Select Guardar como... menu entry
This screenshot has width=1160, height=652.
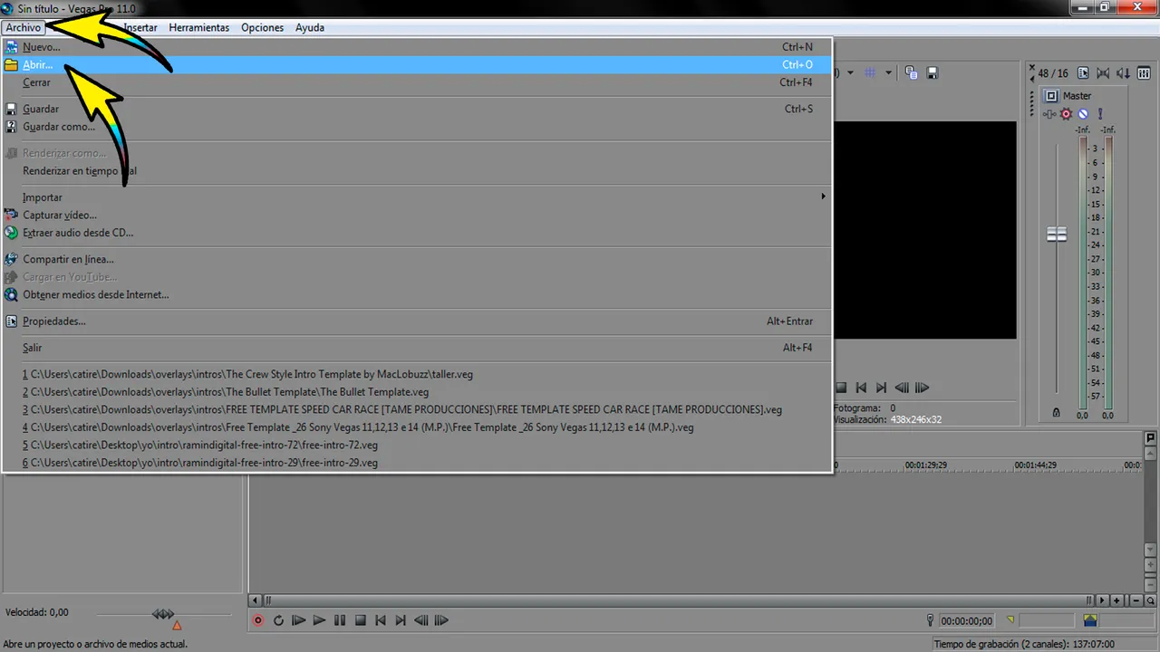[x=417, y=127]
